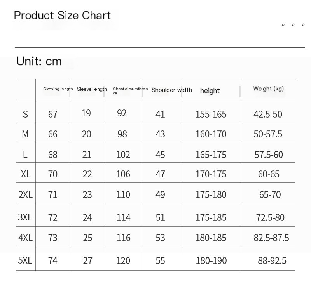This screenshot has height=283, width=311.
Task: Select the Sleeve length column header
Action: coord(92,89)
